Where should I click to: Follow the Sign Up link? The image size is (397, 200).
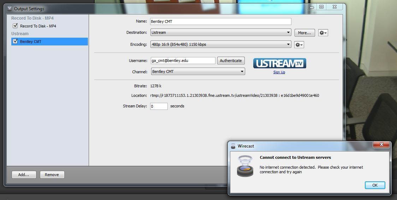pyautogui.click(x=279, y=72)
